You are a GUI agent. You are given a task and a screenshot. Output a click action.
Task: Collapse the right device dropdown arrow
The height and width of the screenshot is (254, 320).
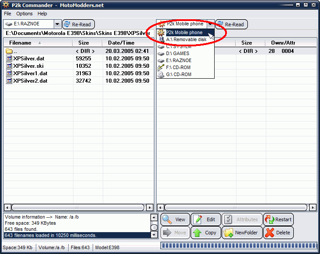pyautogui.click(x=210, y=24)
